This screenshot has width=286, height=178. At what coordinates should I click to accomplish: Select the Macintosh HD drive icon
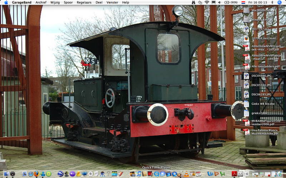(x=246, y=10)
